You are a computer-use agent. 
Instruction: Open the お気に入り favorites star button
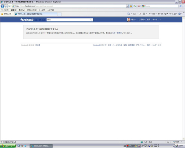(x=6, y=14)
